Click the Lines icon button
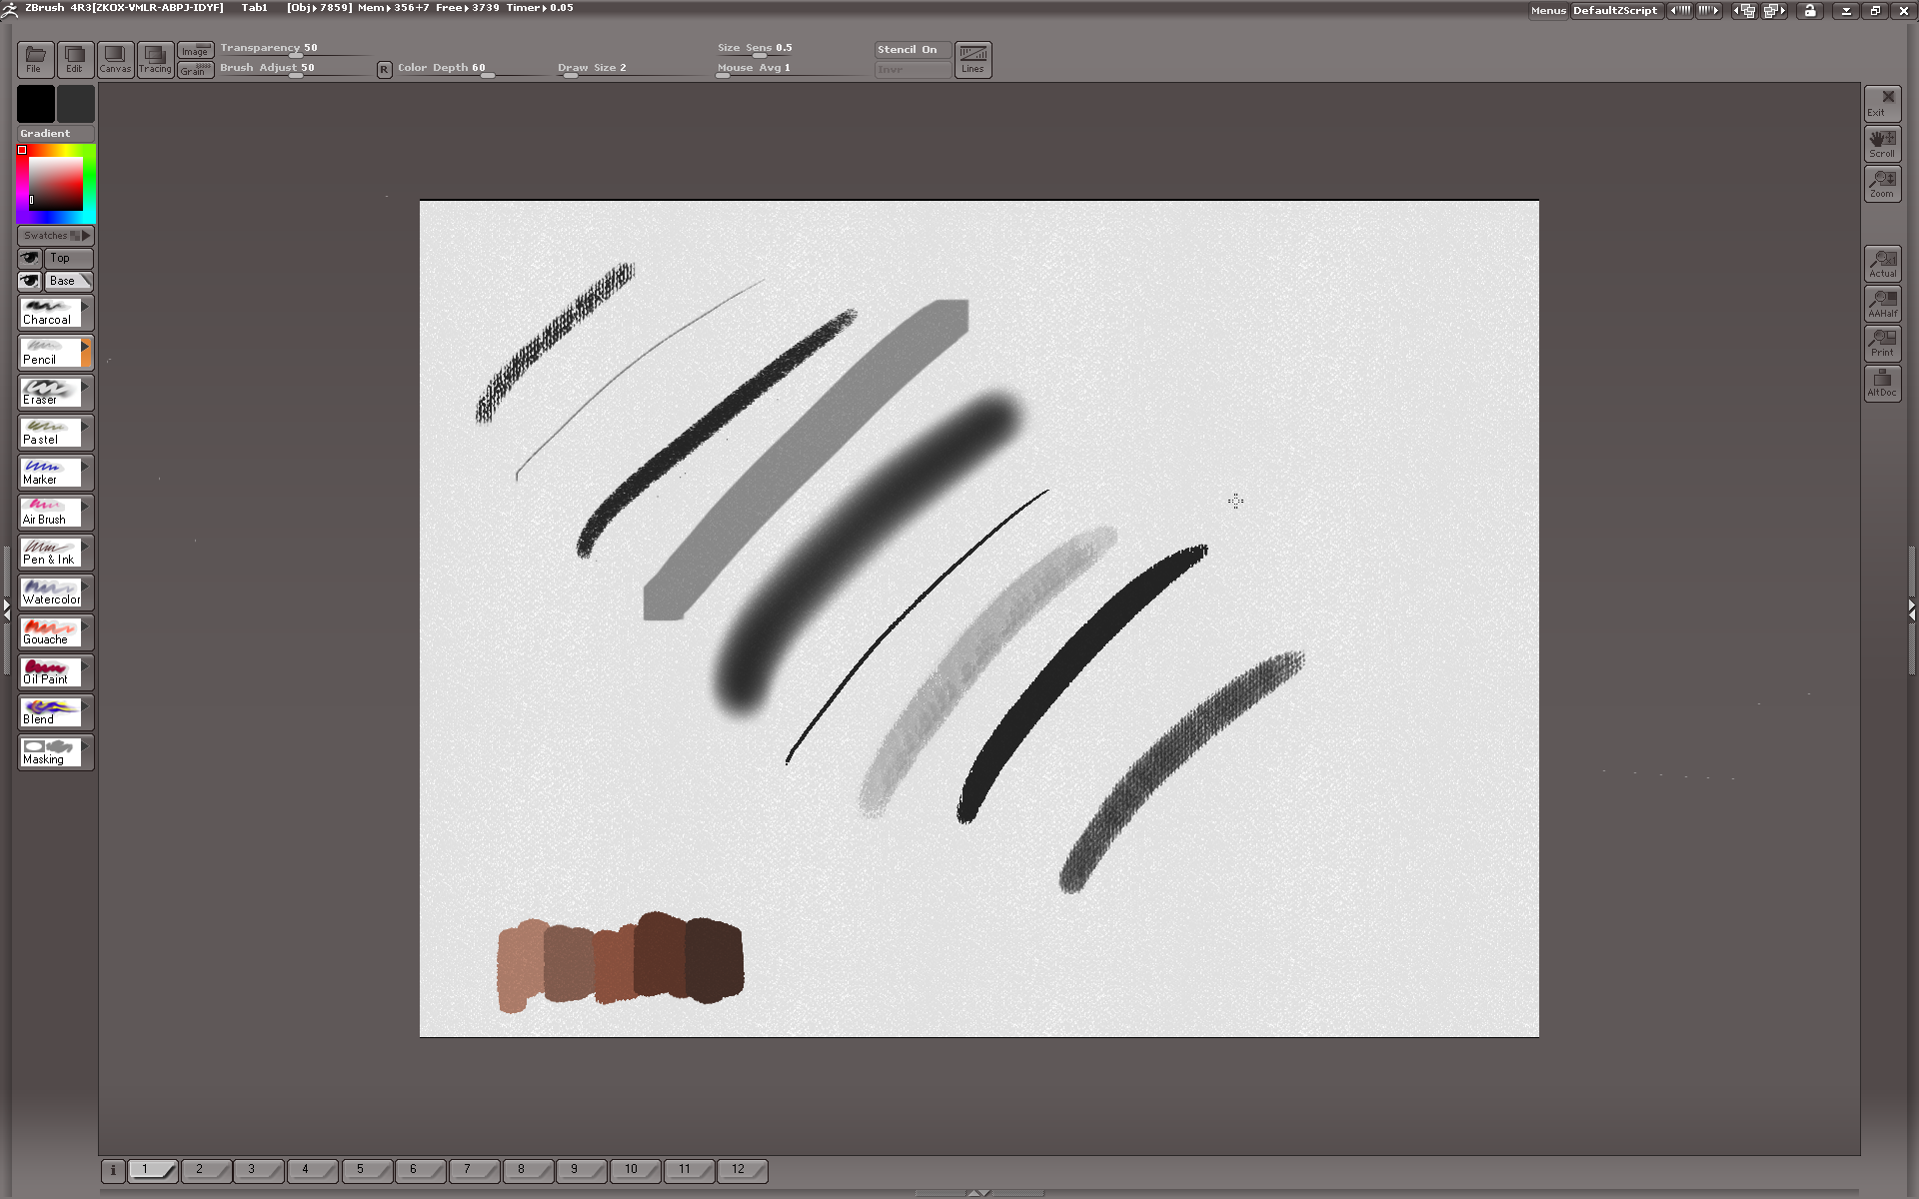This screenshot has height=1199, width=1919. click(x=972, y=59)
